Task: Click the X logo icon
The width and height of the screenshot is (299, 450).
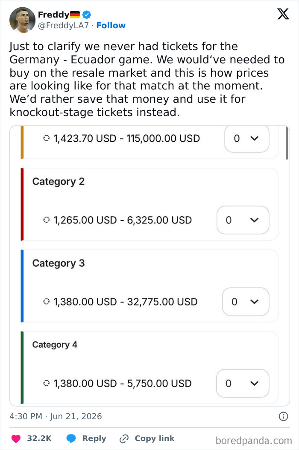Action: 283,14
